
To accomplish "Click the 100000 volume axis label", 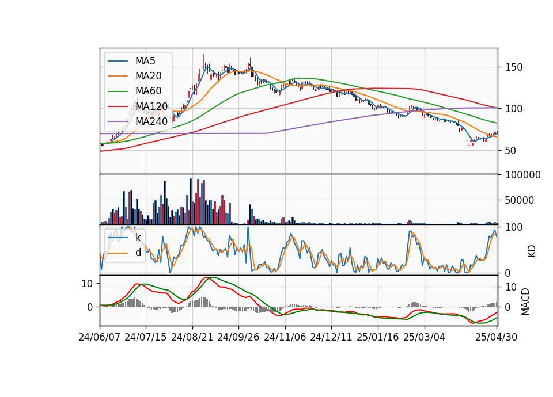I will click(x=522, y=175).
